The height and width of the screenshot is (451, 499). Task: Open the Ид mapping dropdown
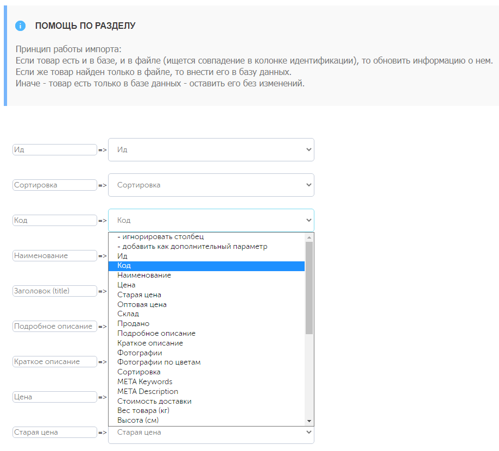211,149
